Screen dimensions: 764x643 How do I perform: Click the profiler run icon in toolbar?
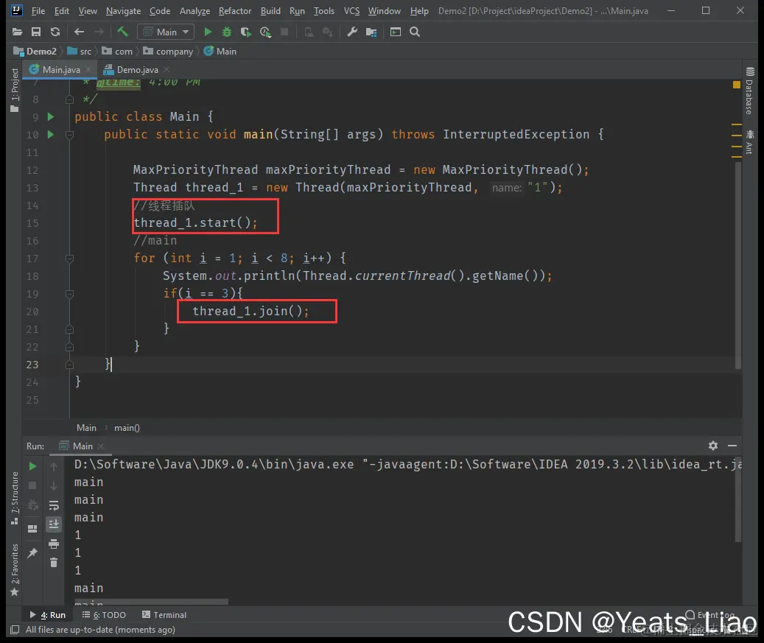265,32
